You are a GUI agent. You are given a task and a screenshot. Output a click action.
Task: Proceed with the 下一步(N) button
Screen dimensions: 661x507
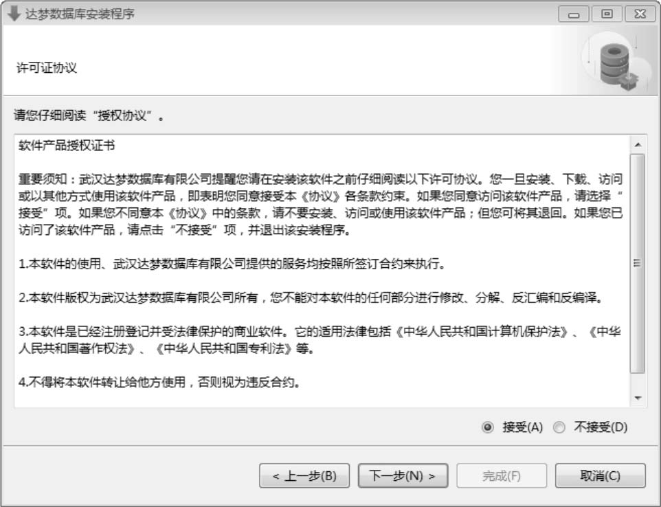(403, 476)
